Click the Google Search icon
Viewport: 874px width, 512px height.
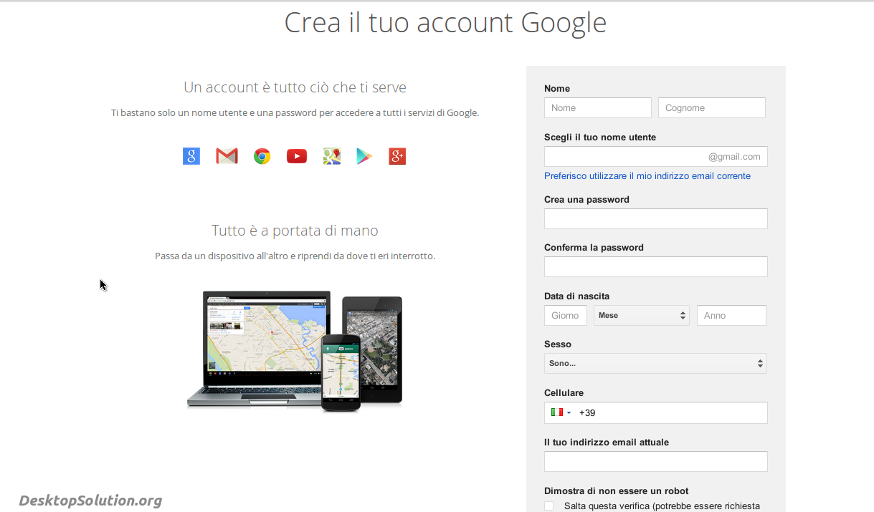(191, 156)
